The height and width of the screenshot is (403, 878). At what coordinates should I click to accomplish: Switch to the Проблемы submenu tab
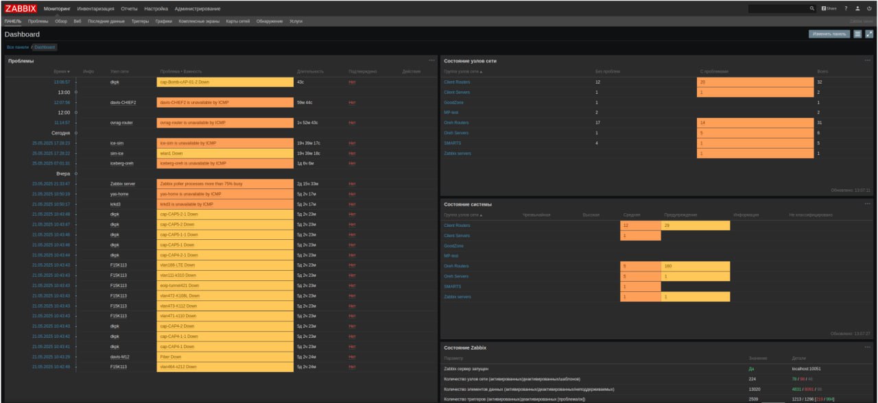(38, 21)
